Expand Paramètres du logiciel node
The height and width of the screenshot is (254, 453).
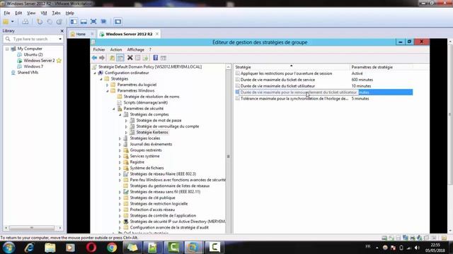click(x=107, y=85)
